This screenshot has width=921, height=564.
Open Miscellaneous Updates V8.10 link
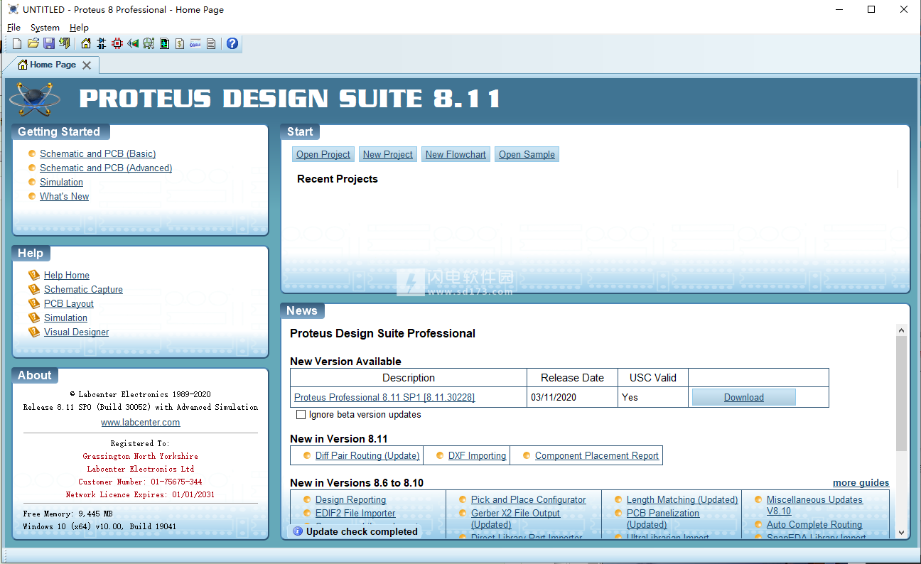point(814,505)
